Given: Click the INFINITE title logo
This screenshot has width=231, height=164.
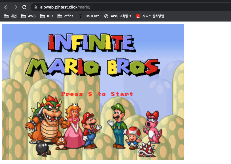Looking at the screenshot, I should [x=92, y=43].
